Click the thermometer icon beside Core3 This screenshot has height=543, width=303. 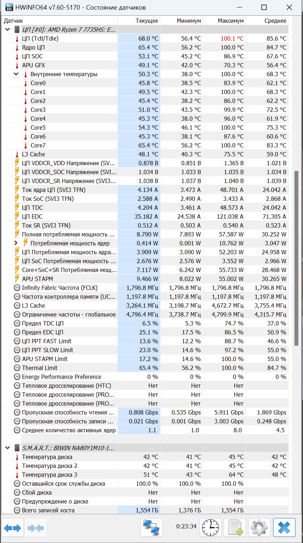[x=25, y=110]
